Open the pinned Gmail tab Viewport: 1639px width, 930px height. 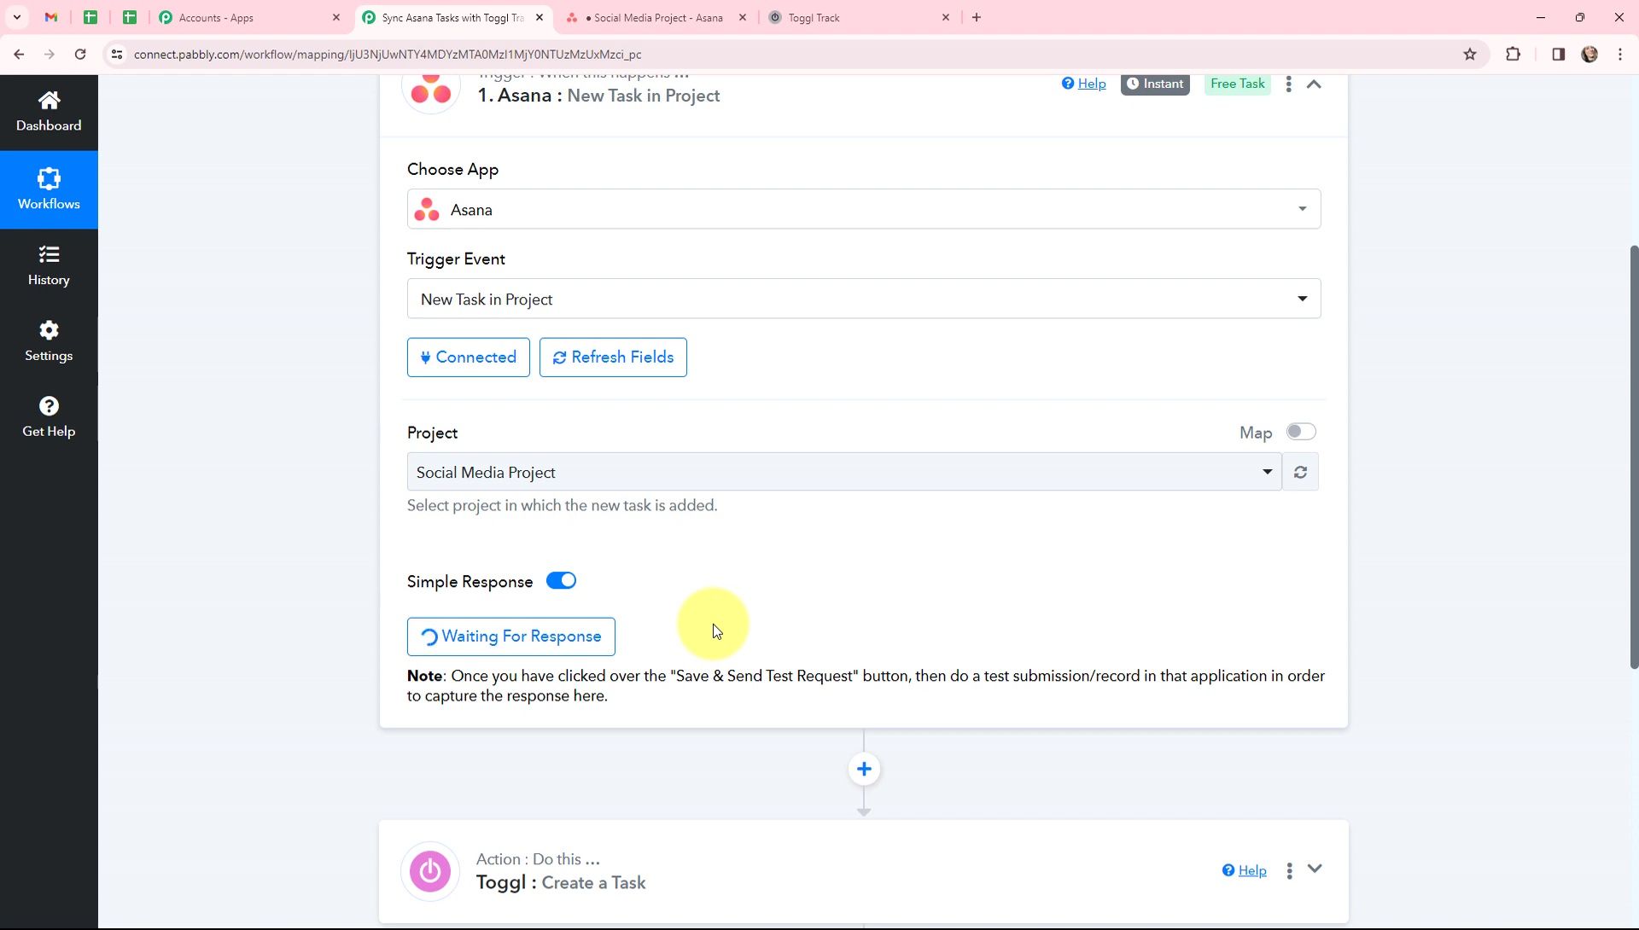click(51, 17)
